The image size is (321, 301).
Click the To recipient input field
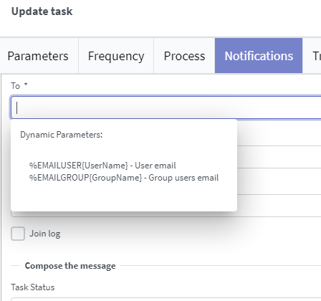(x=166, y=107)
